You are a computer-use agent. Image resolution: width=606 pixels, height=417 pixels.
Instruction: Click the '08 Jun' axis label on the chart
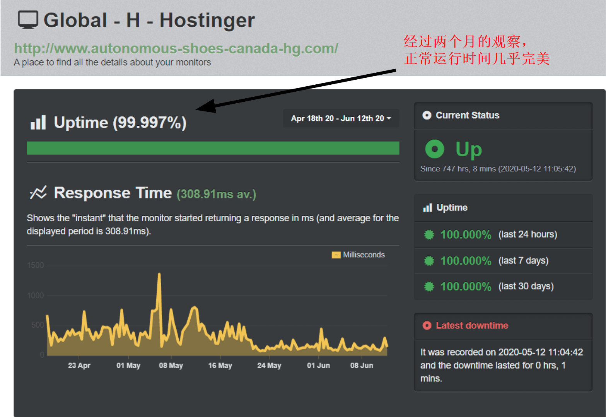pos(362,366)
